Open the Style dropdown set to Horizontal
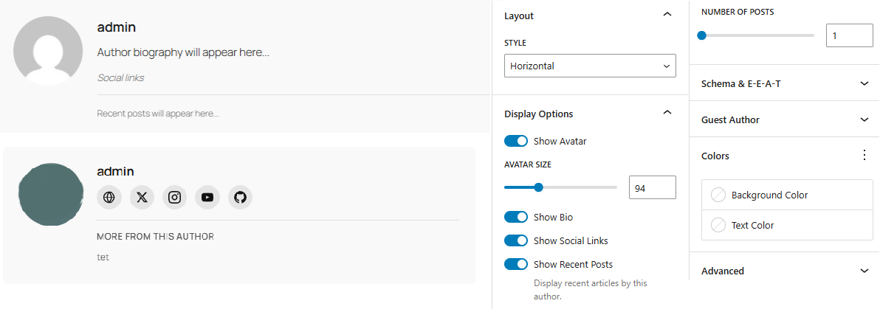 point(590,66)
